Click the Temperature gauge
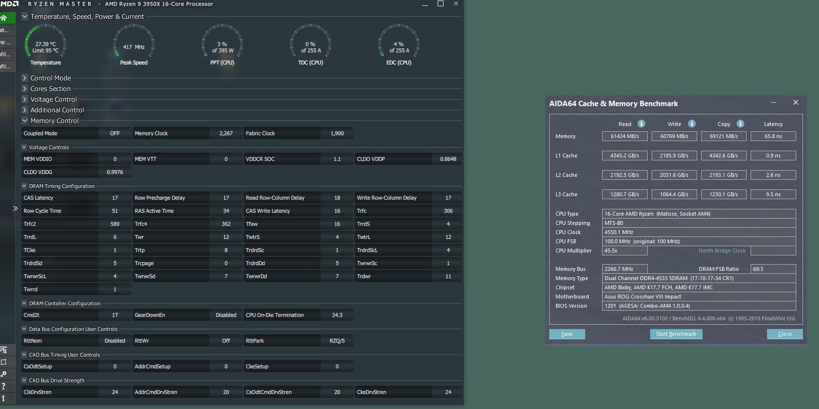The width and height of the screenshot is (819, 409). pyautogui.click(x=46, y=45)
